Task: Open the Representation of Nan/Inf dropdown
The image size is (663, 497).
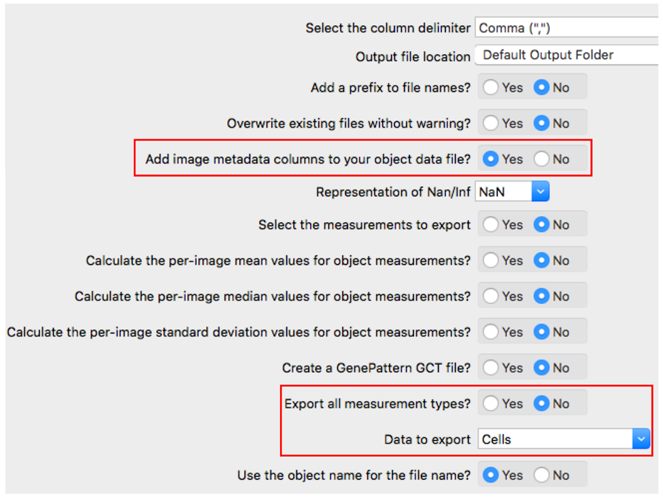Action: (539, 192)
